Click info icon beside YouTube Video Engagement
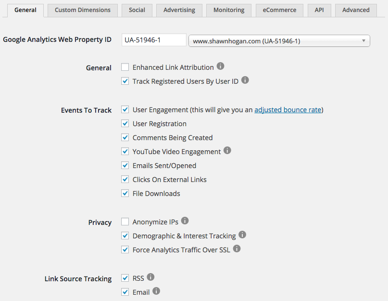This screenshot has height=301, width=388. tap(227, 151)
